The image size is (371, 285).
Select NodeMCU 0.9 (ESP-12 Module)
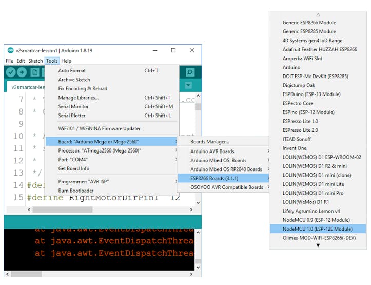click(x=318, y=220)
